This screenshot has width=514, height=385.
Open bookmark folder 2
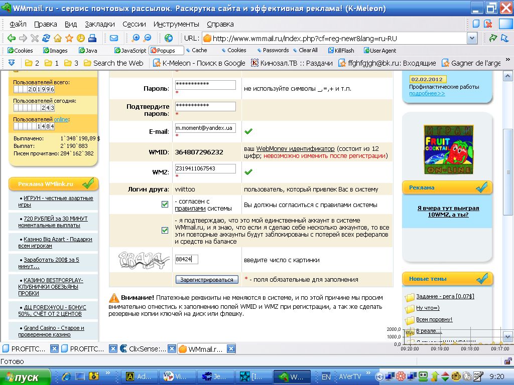tap(32, 63)
